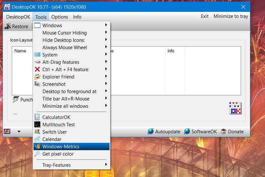265x177 pixels.
Task: Click the Autoupdate globe icon
Action: [151, 131]
